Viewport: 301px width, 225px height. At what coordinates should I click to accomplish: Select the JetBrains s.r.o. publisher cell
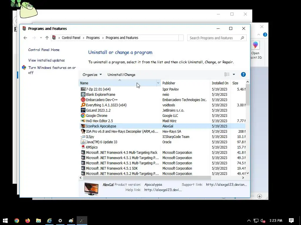[x=173, y=110]
